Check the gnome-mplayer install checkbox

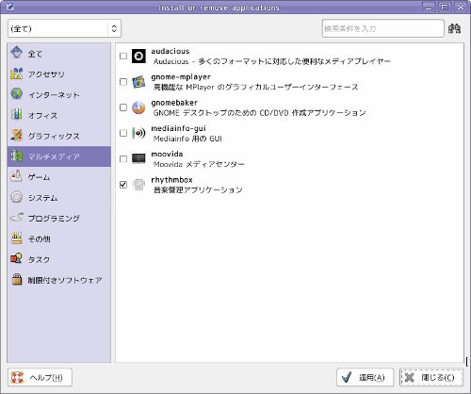(x=123, y=82)
